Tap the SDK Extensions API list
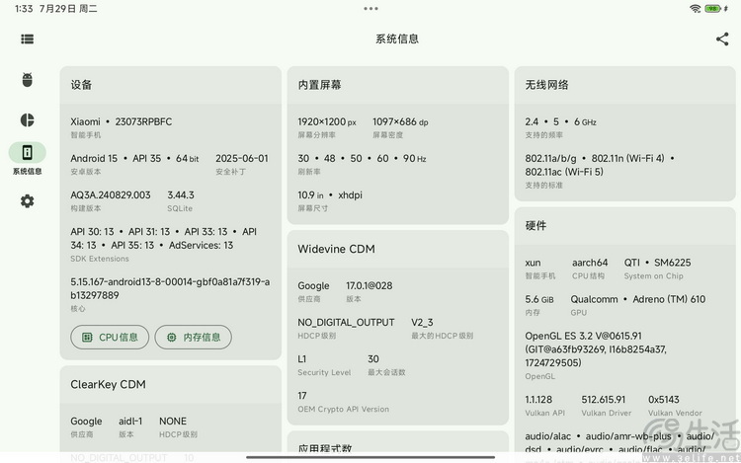Viewport: 741px width, 463px height. click(163, 238)
